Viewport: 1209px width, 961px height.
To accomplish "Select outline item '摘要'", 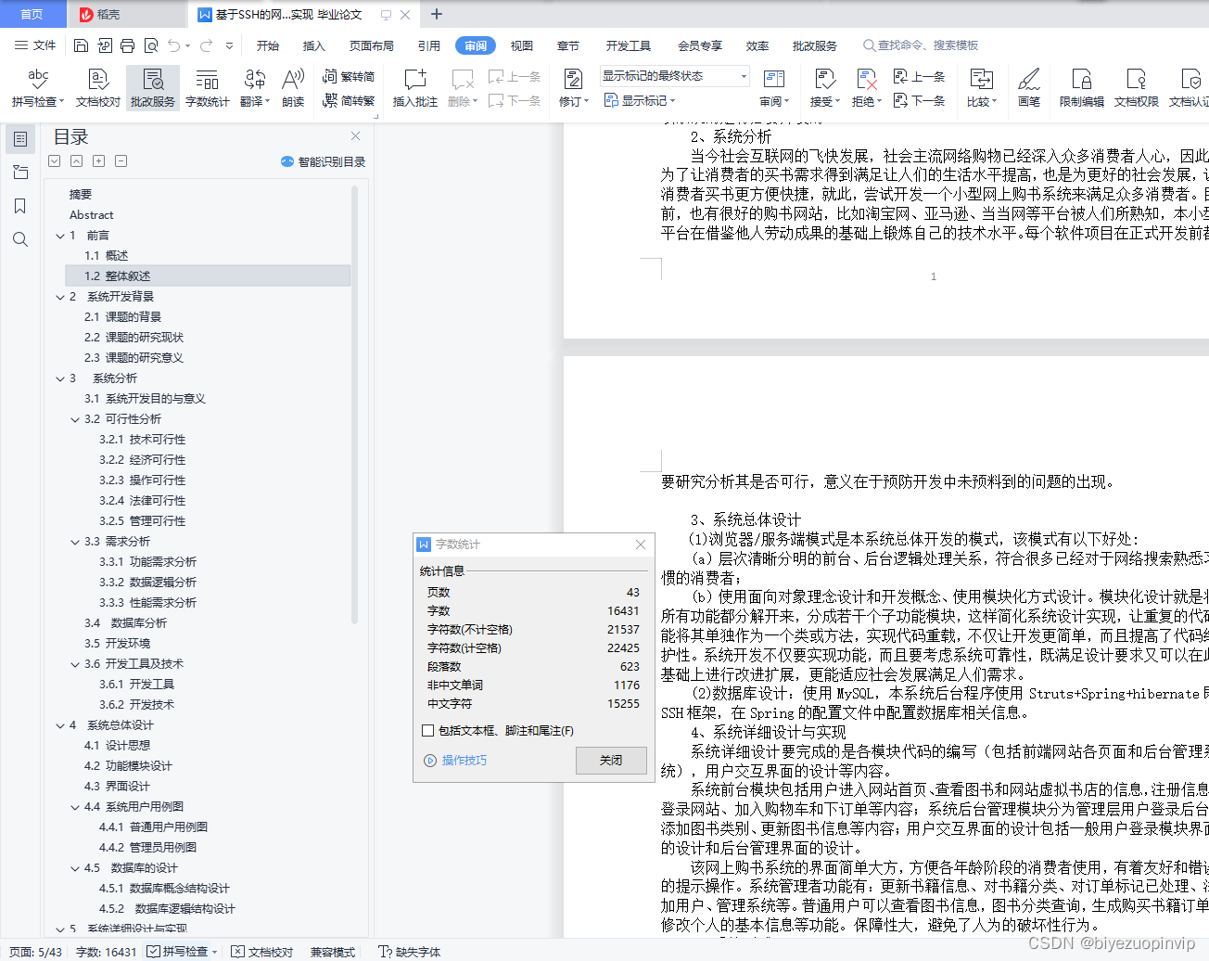I will coord(81,195).
